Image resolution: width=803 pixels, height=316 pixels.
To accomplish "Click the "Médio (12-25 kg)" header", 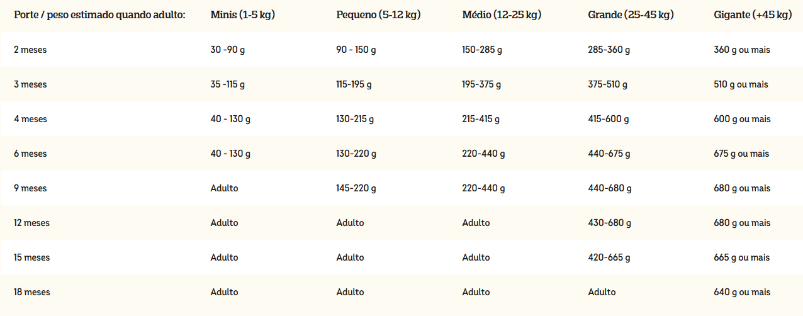I will [x=502, y=14].
